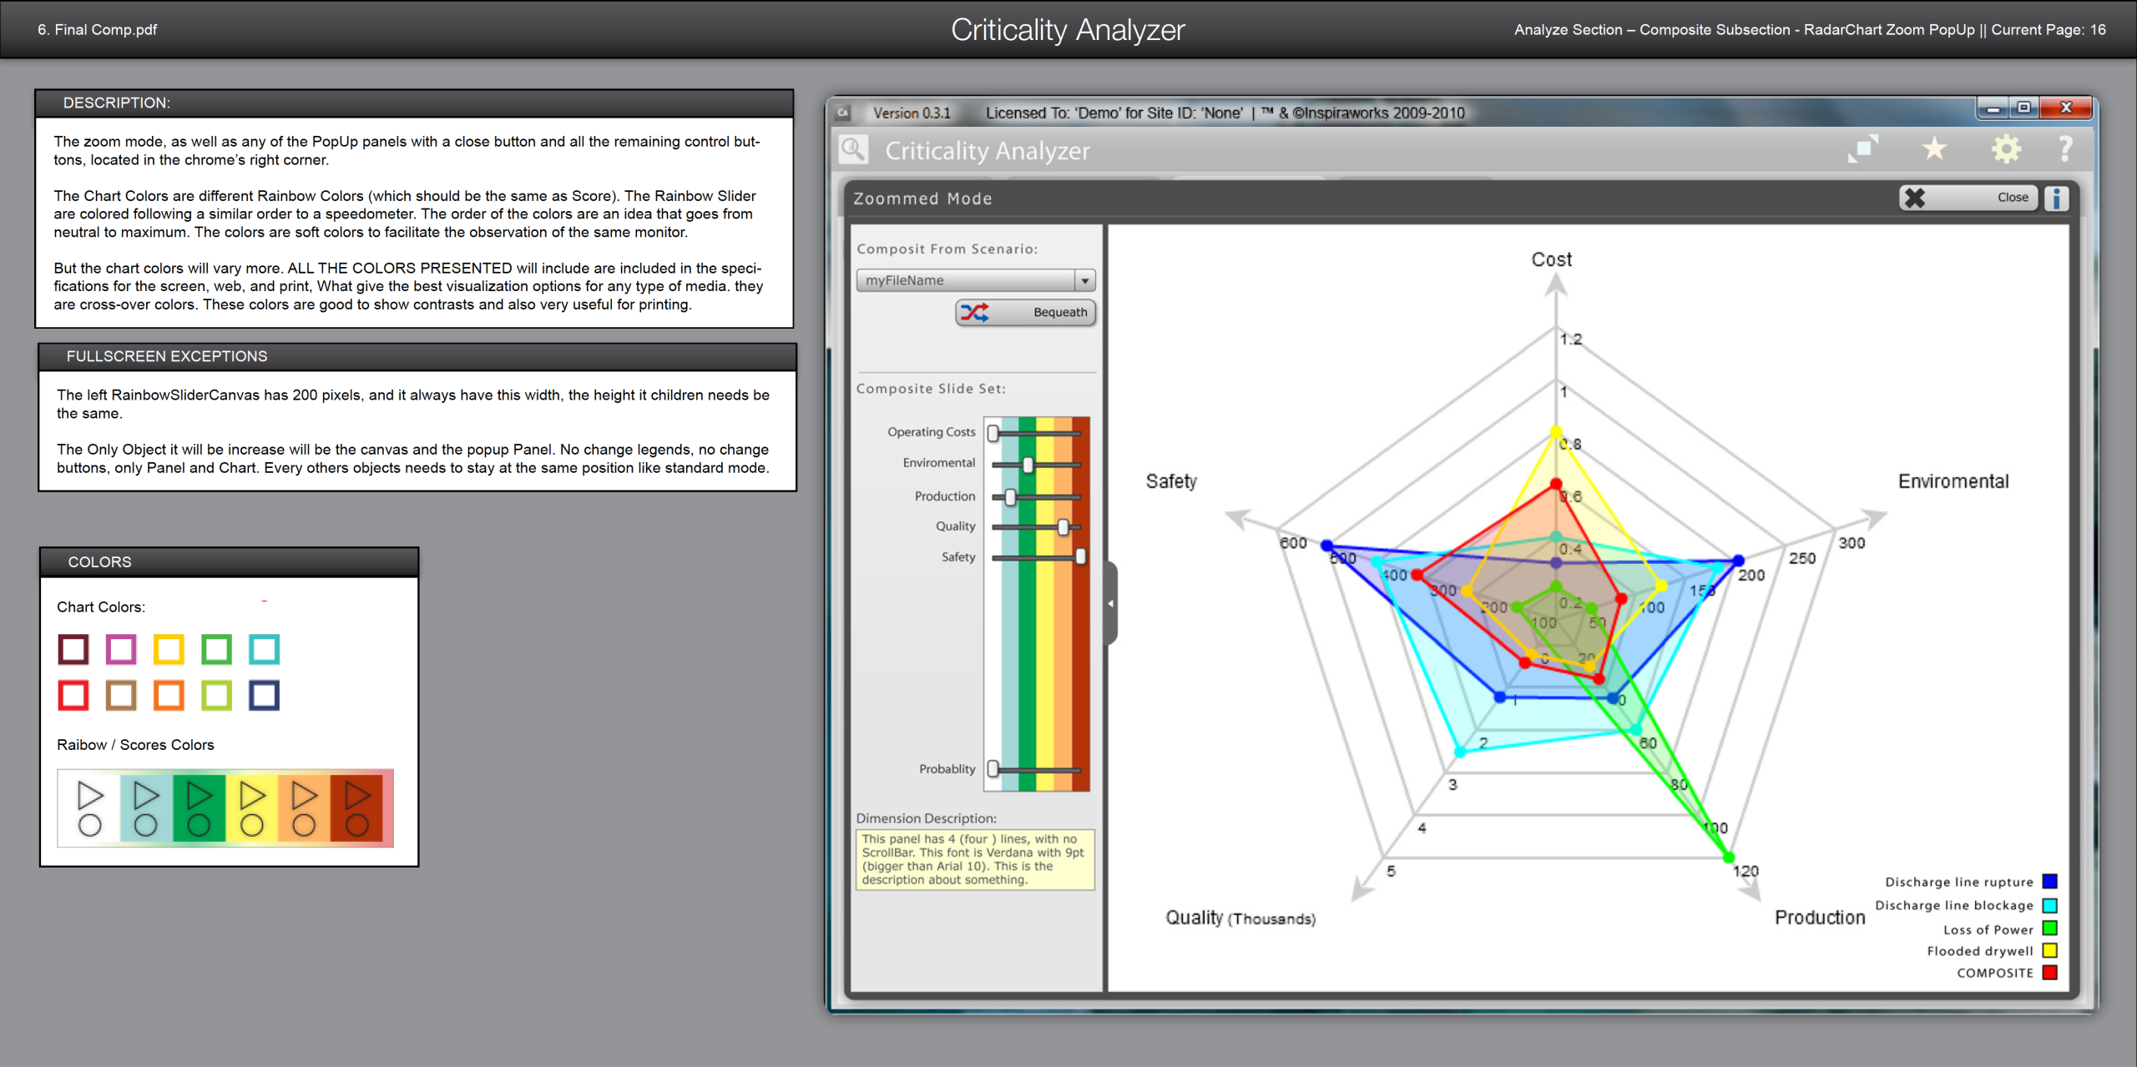
Task: Click the '6. Final Comp.pdf' file name
Action: point(97,29)
